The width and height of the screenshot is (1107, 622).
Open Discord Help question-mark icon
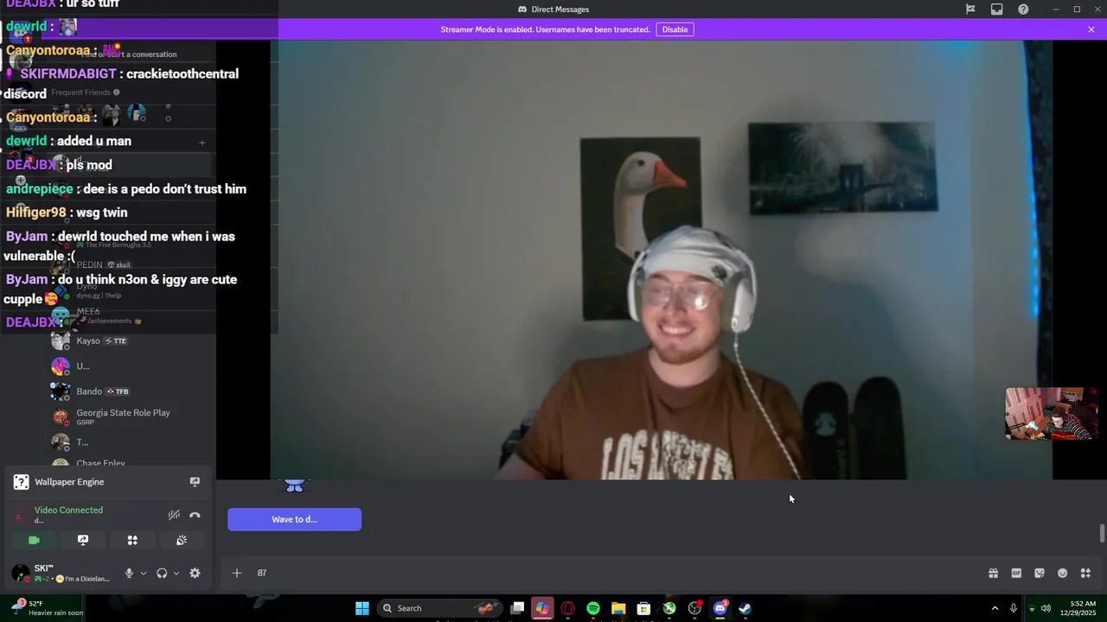1024,10
